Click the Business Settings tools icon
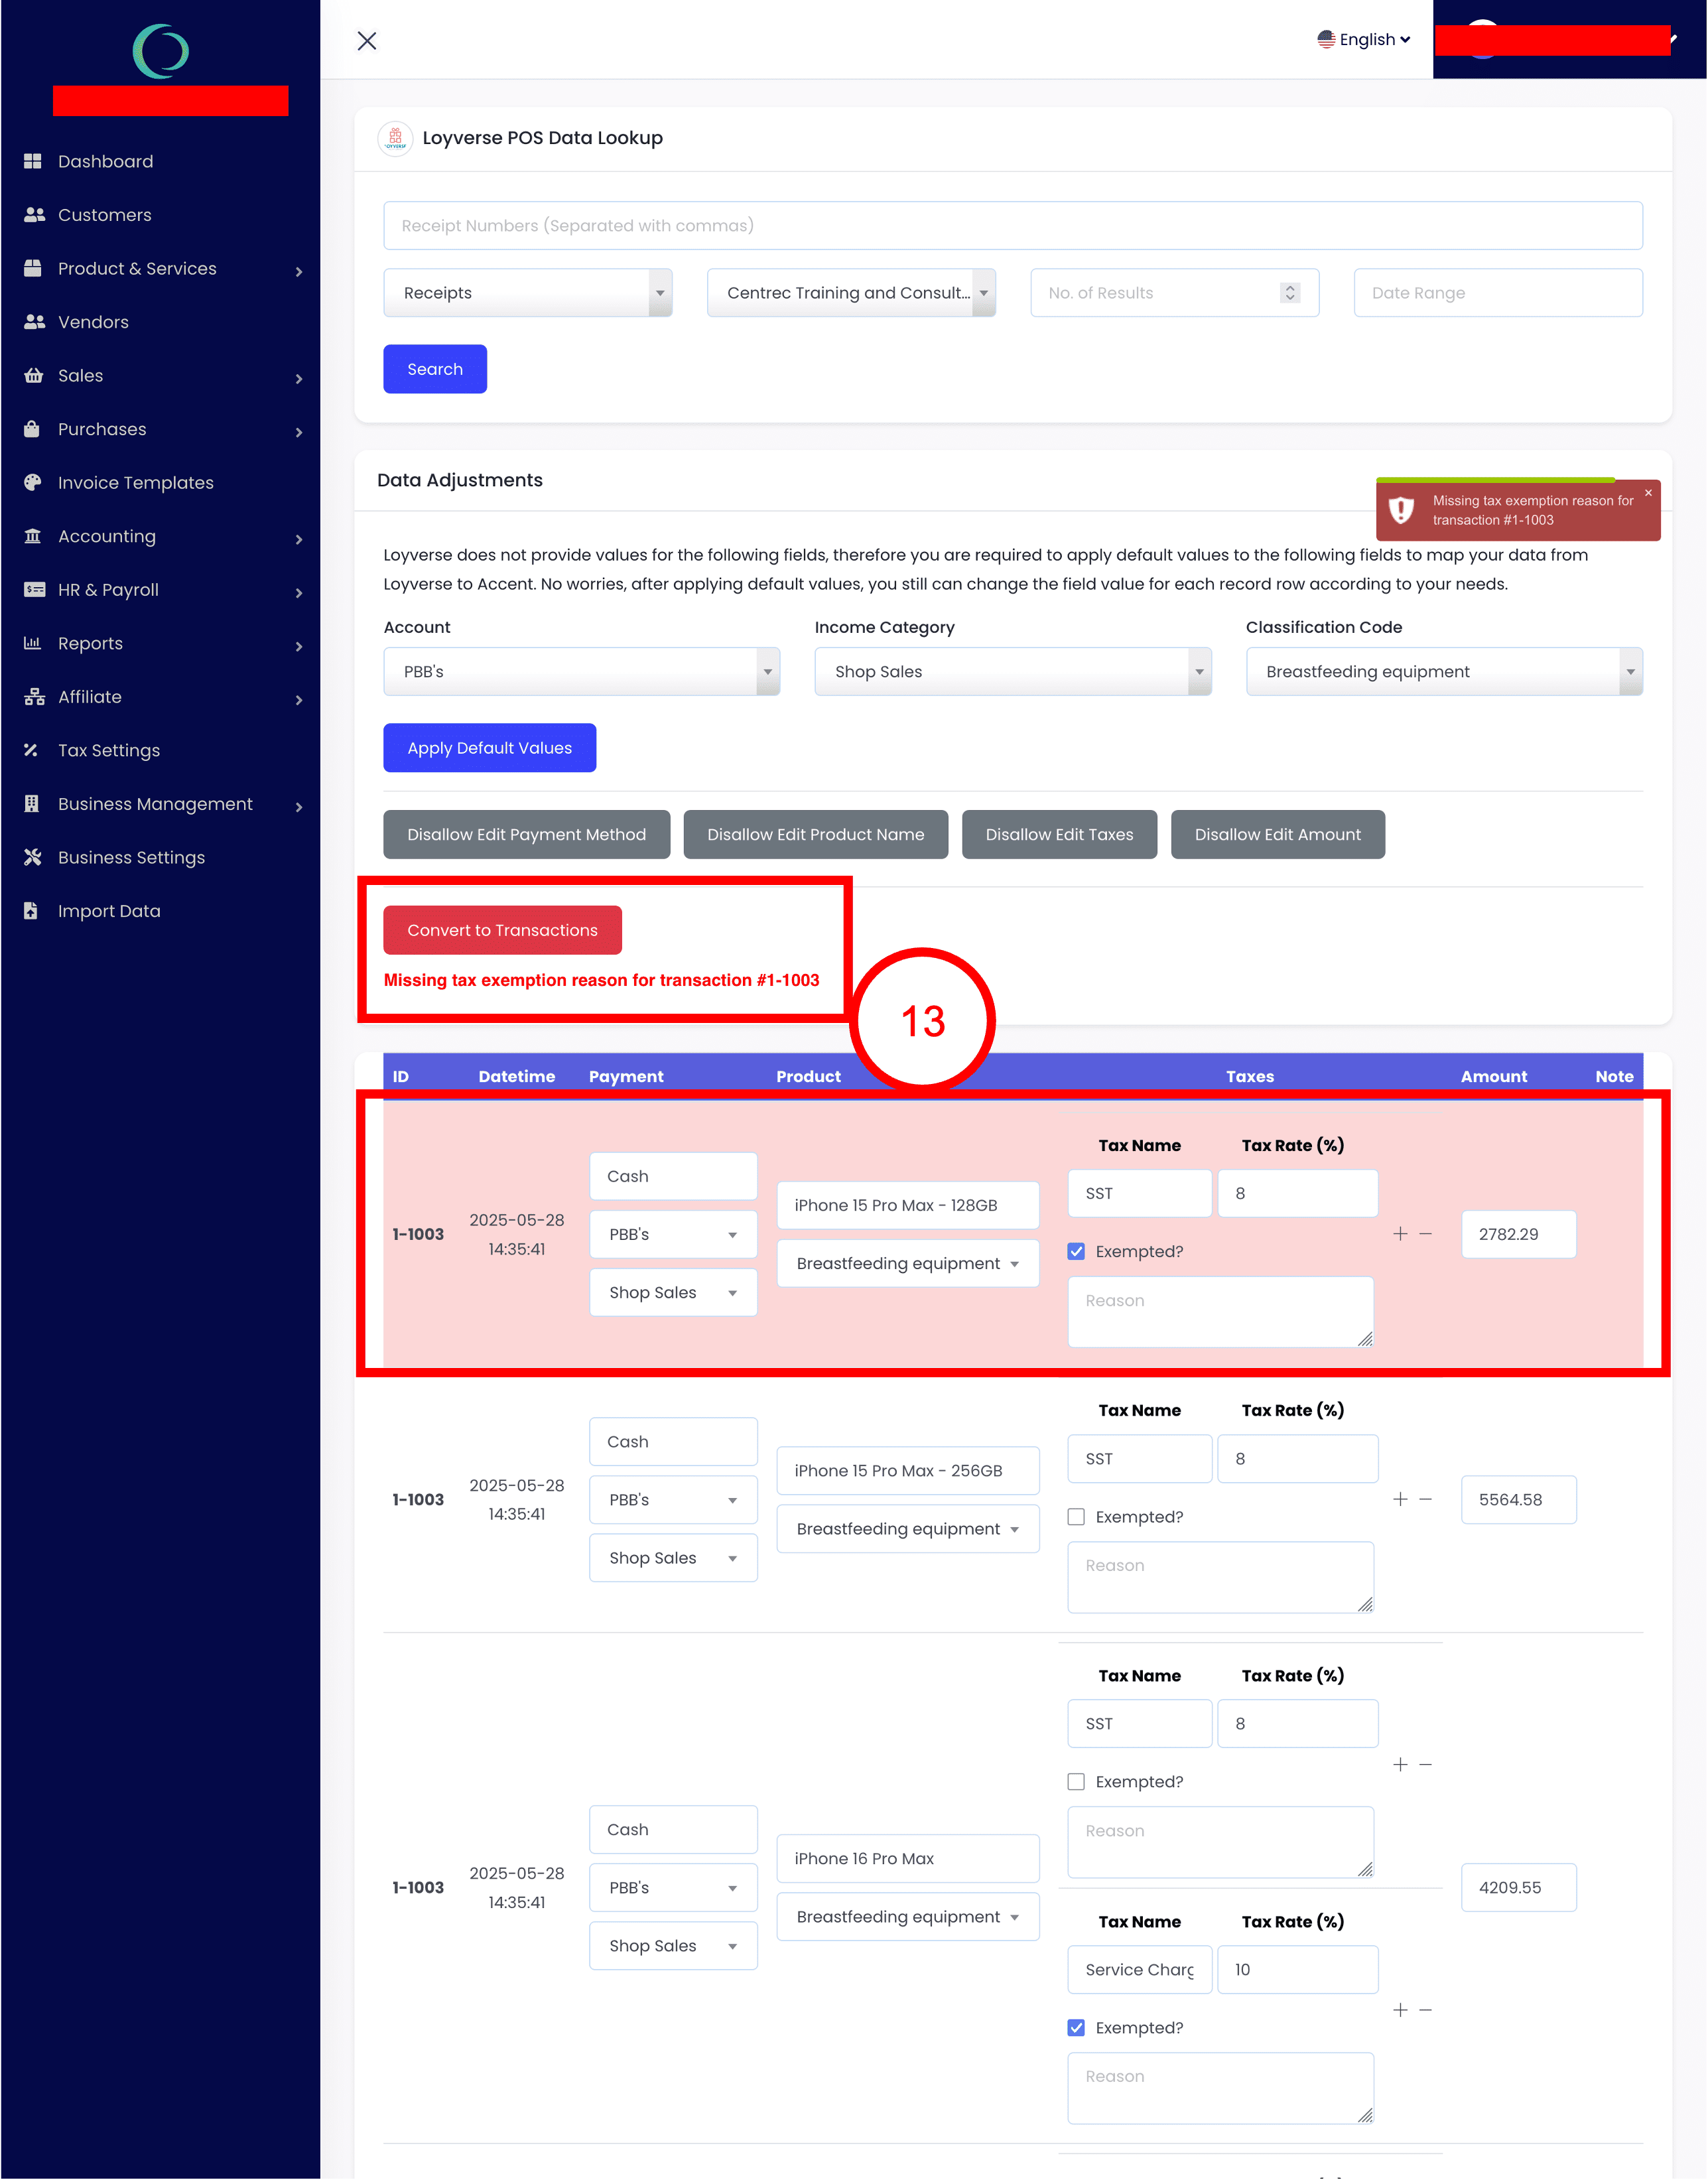1708x2180 pixels. 33,857
